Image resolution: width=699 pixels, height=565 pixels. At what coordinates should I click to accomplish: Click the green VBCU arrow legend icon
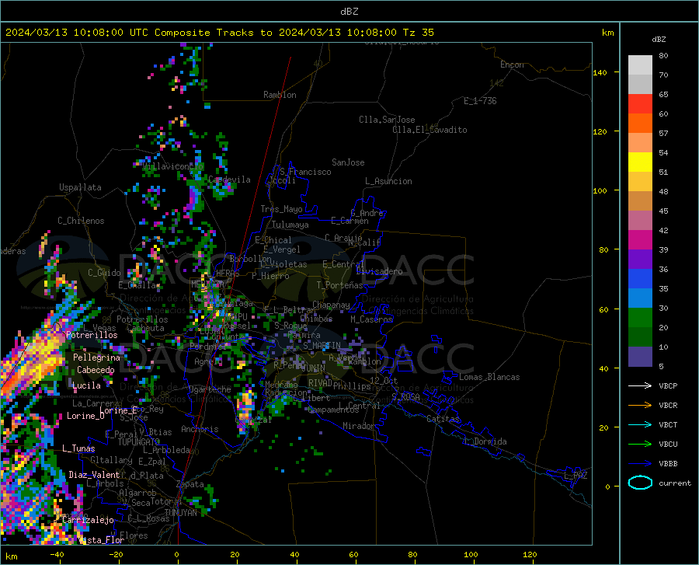(640, 444)
